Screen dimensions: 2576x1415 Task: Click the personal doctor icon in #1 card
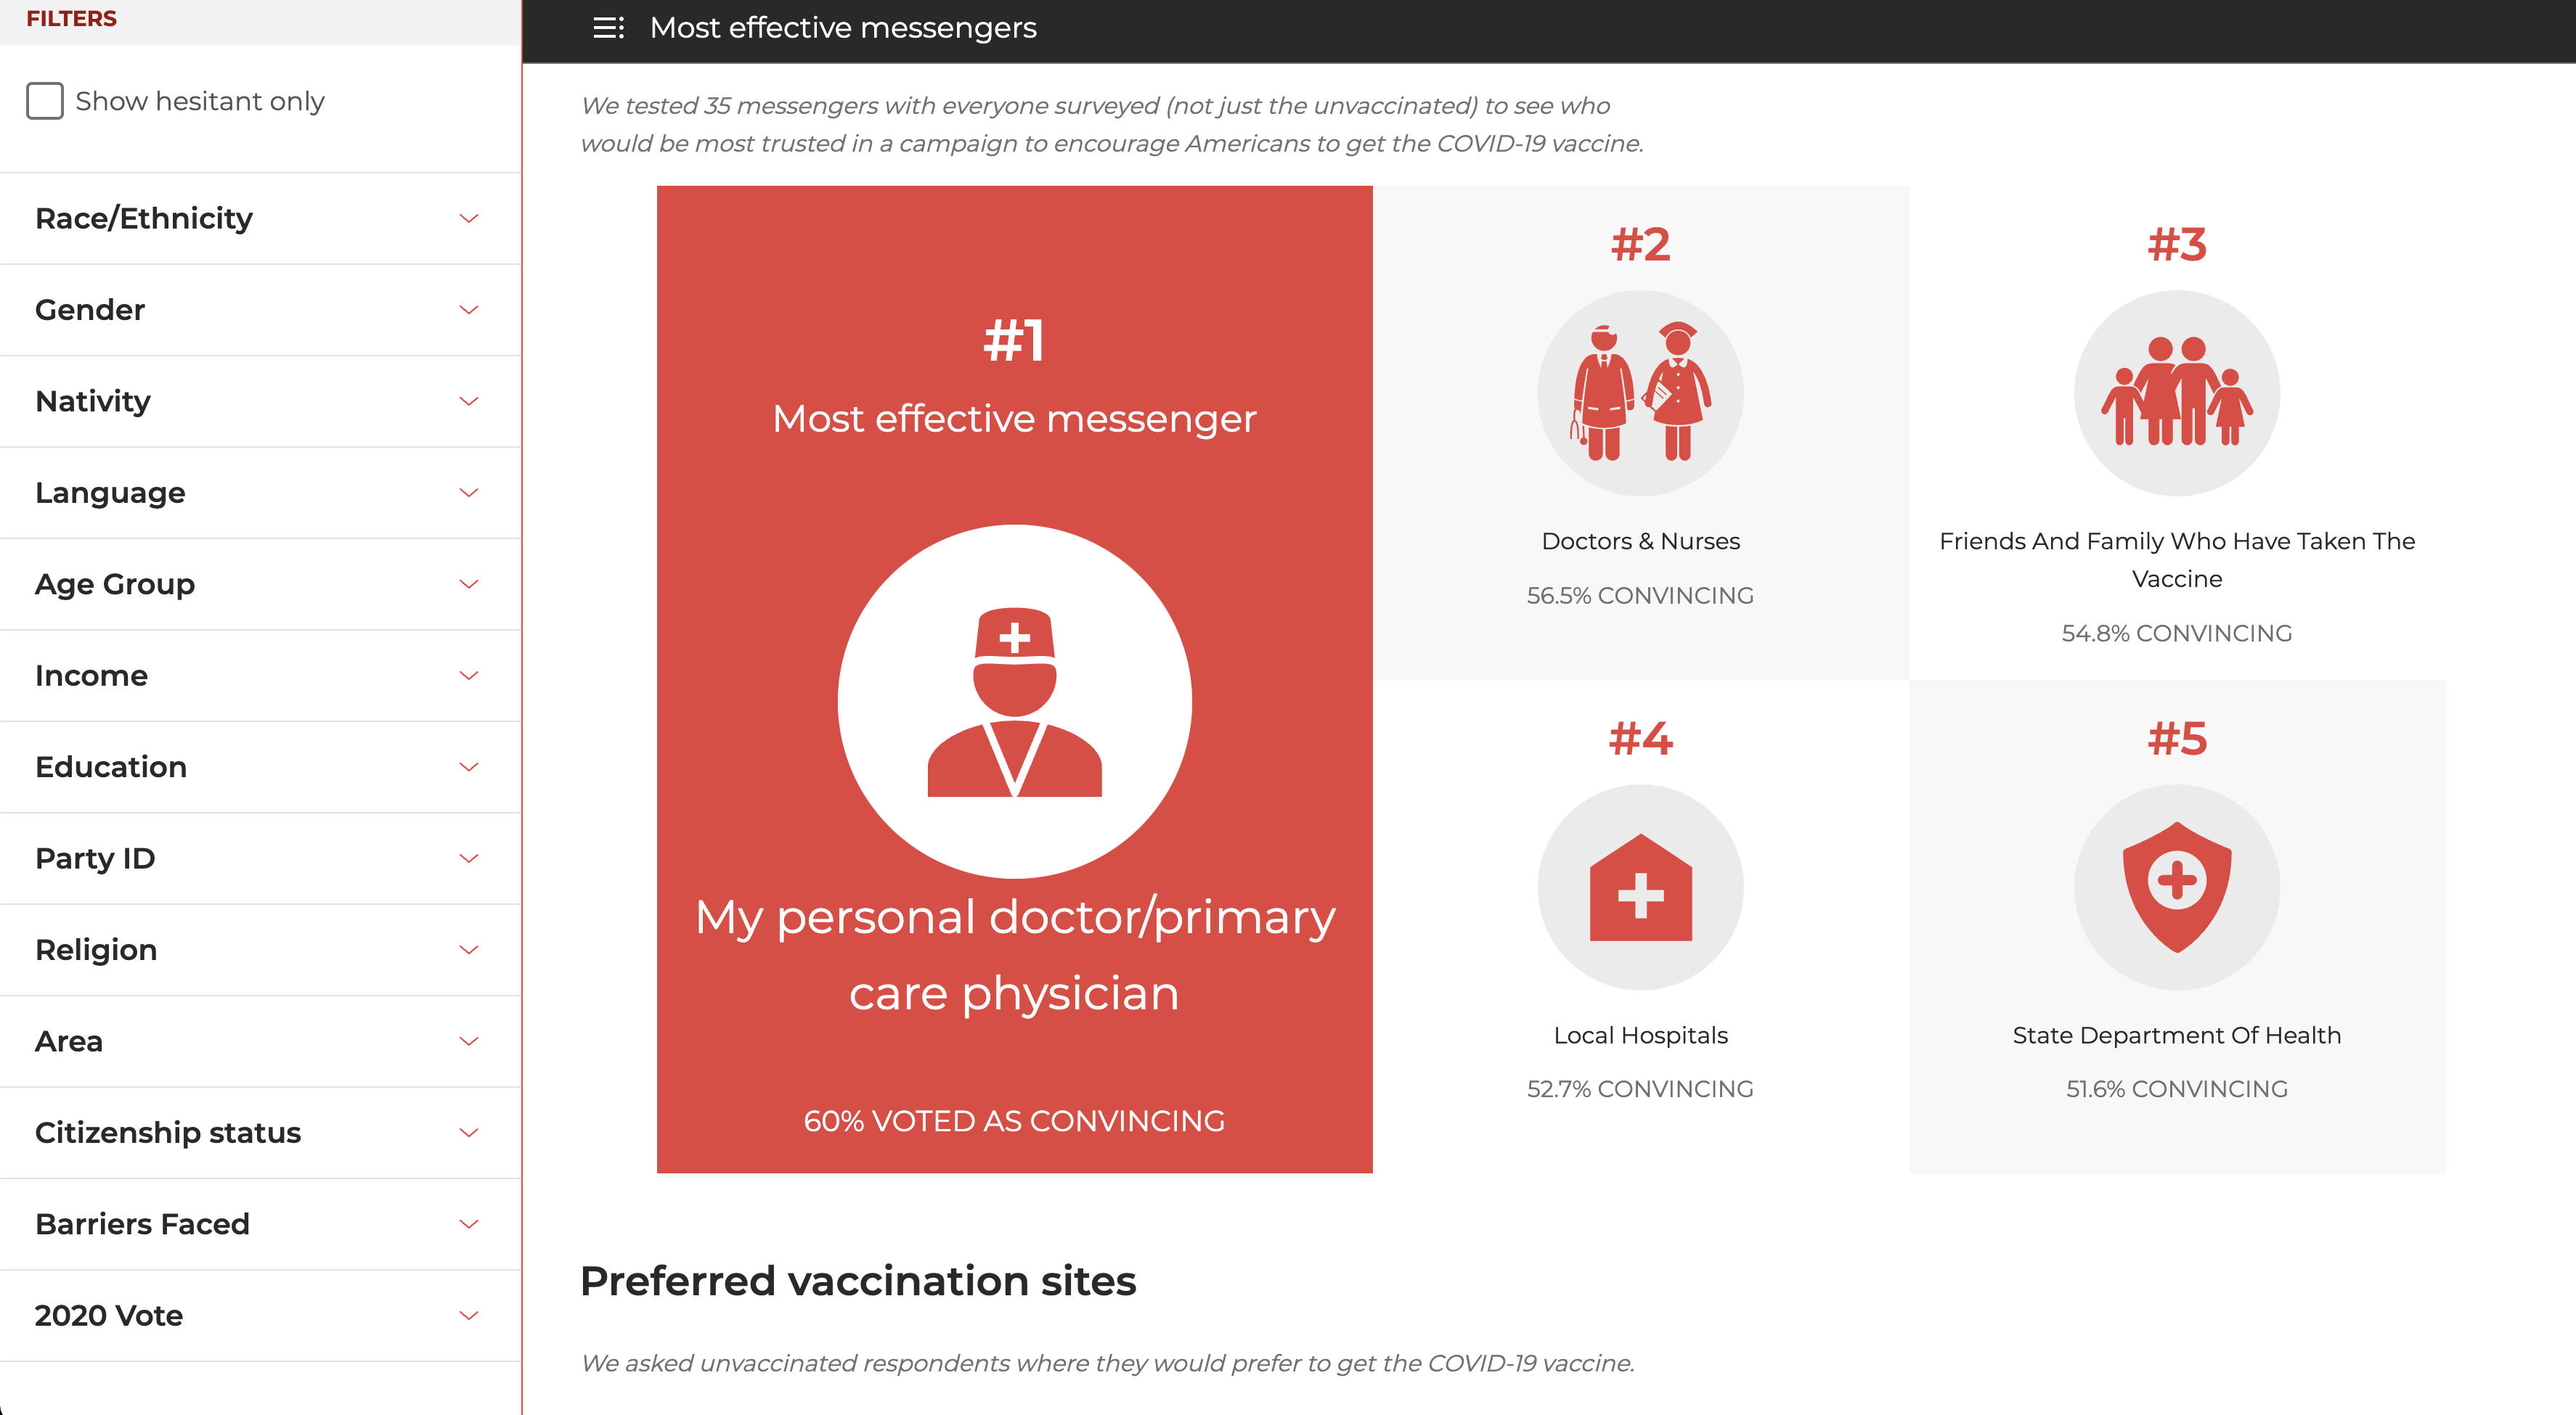[1014, 702]
